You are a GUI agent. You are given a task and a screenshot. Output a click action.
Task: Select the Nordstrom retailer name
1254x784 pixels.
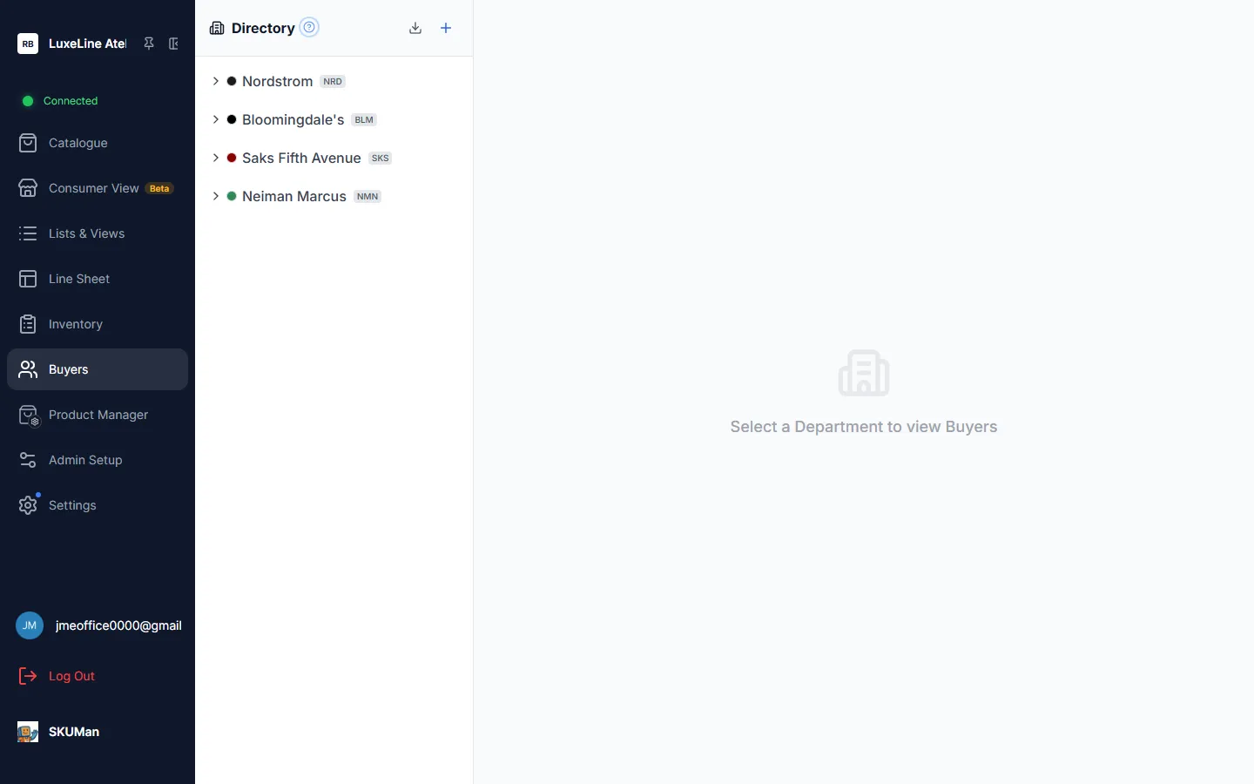[x=277, y=81]
